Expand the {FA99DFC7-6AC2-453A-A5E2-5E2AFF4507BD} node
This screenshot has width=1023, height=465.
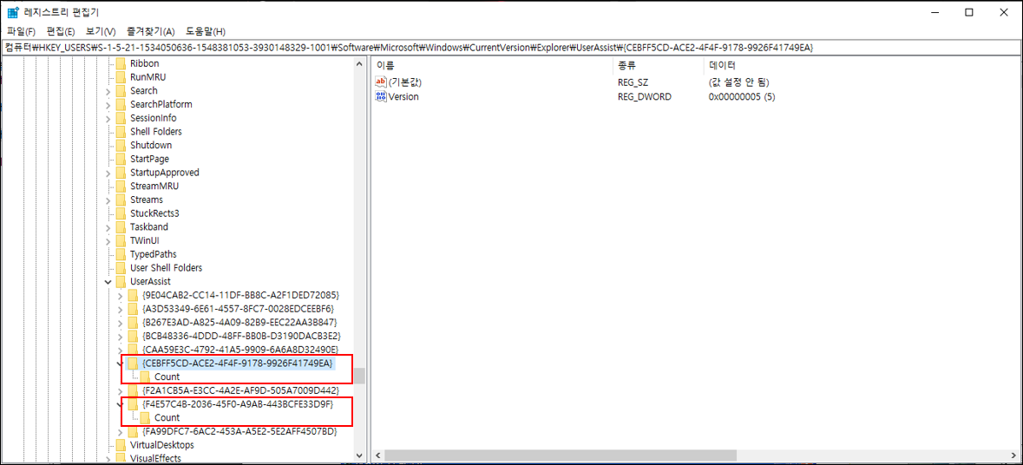pyautogui.click(x=121, y=431)
